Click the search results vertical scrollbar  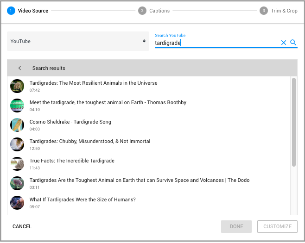pos(293,123)
